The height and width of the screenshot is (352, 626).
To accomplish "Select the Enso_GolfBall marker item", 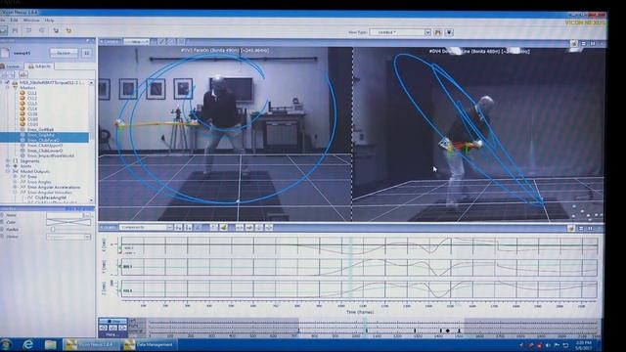I will [40, 130].
